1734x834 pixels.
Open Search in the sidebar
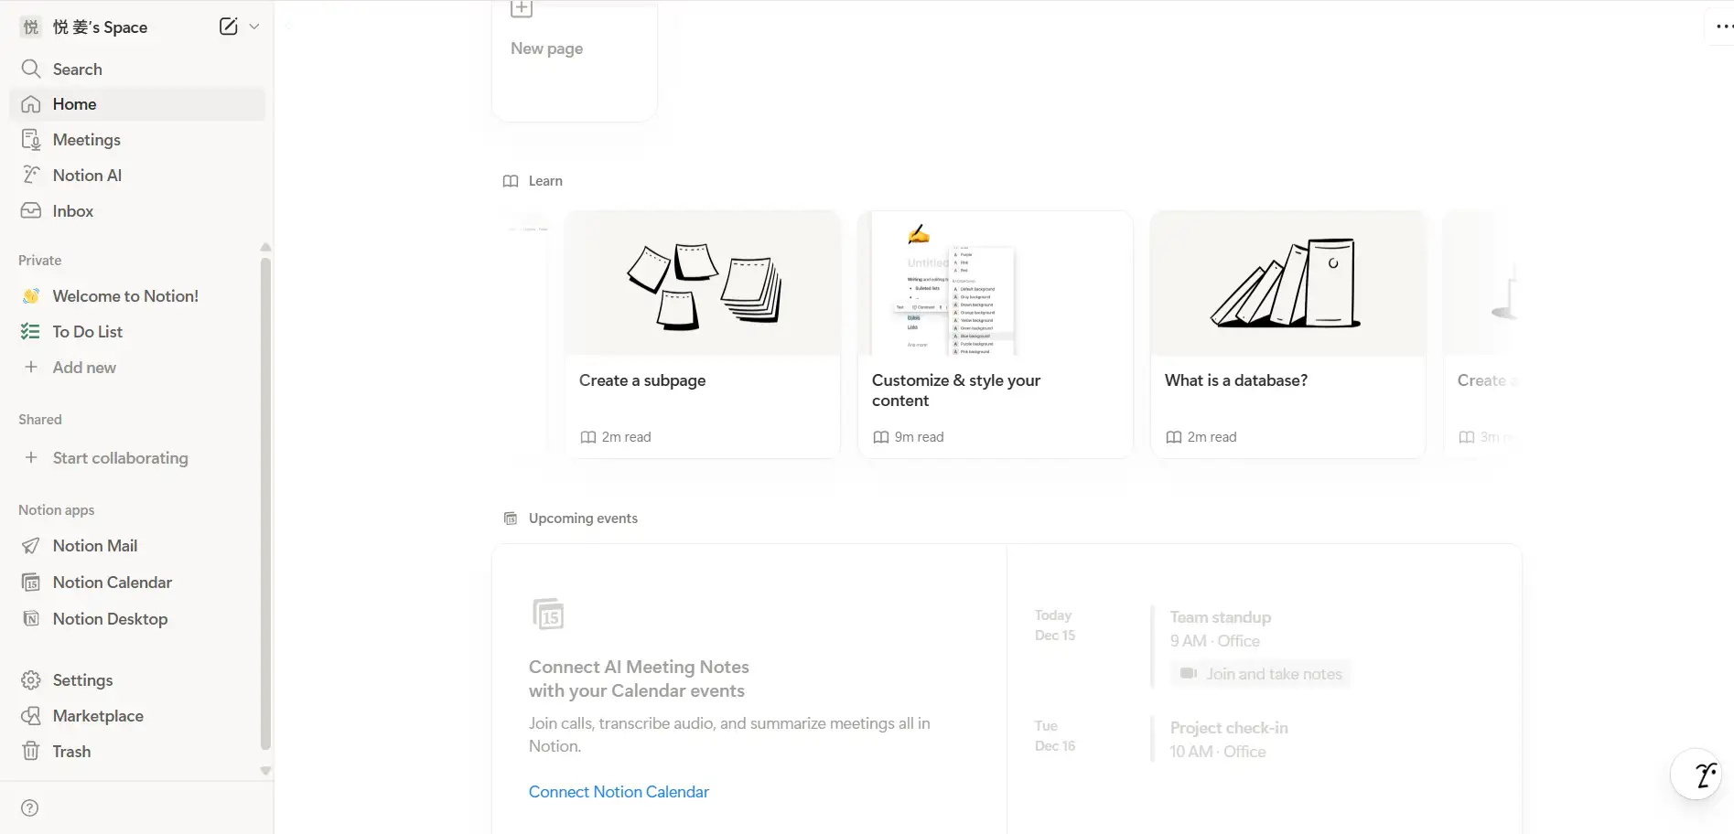[x=78, y=69]
